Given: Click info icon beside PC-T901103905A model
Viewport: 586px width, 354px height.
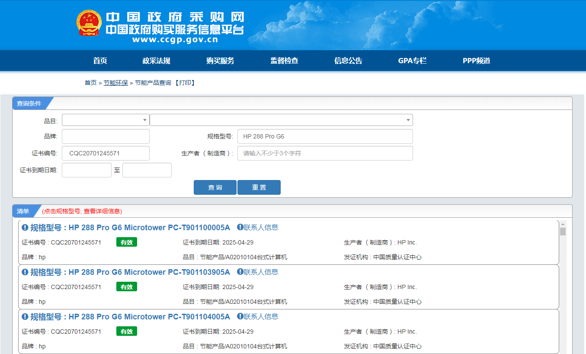Looking at the screenshot, I should point(25,272).
